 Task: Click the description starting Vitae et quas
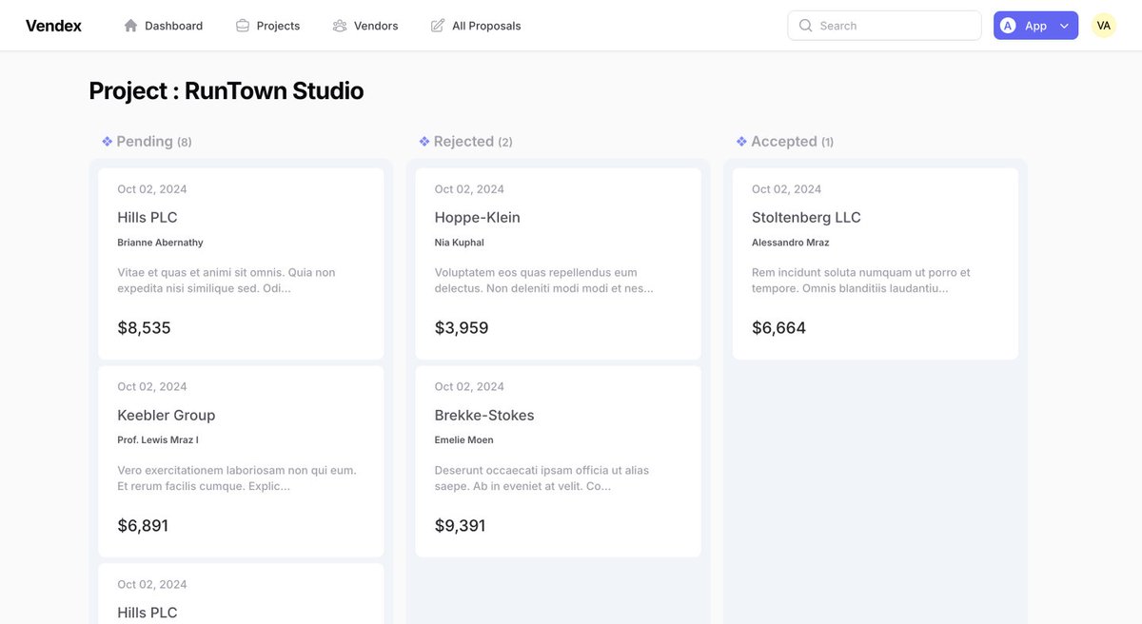click(226, 281)
